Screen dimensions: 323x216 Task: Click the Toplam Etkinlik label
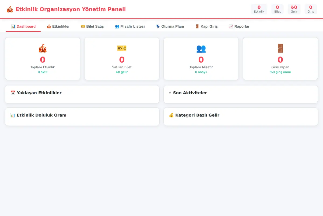tap(43, 67)
